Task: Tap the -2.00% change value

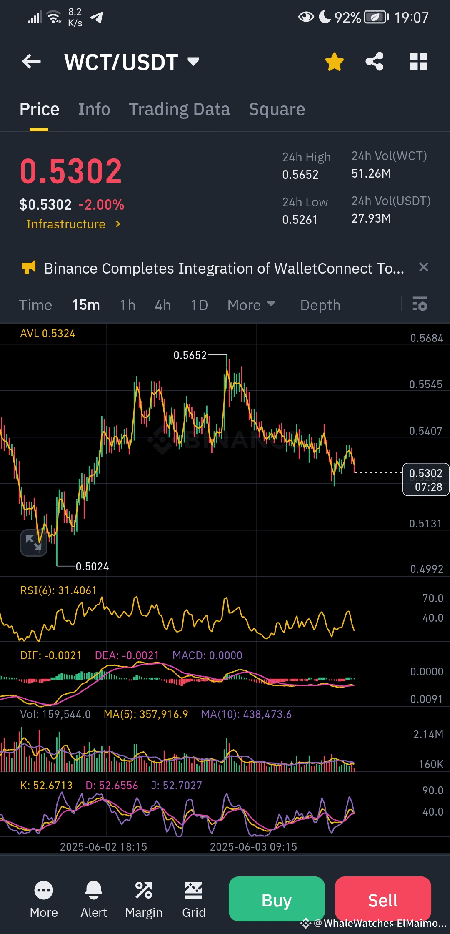Action: tap(101, 205)
